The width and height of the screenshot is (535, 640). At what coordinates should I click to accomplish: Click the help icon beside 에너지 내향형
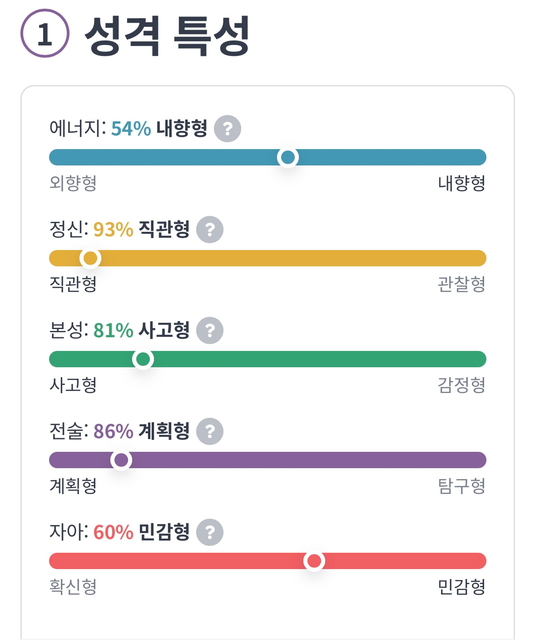(x=227, y=129)
